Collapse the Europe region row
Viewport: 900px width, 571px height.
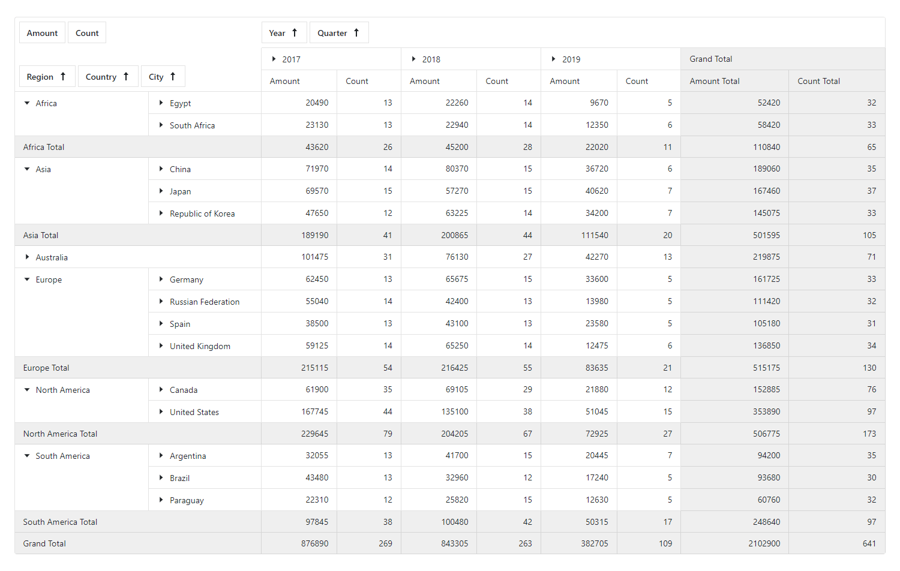click(x=27, y=280)
